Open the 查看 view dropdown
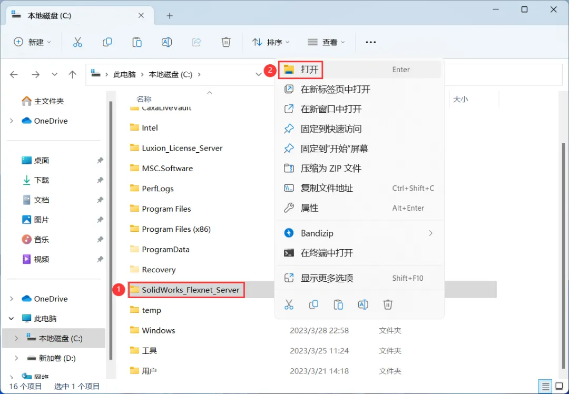The height and width of the screenshot is (394, 569). pos(326,42)
